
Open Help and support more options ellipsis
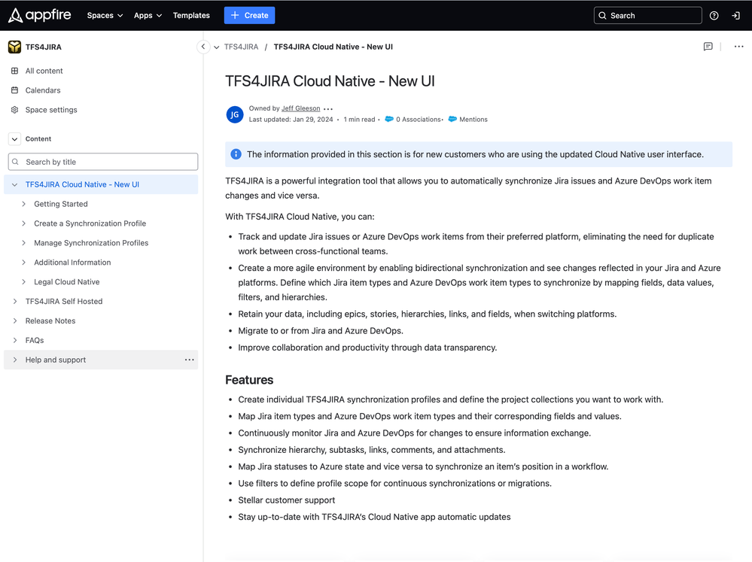pyautogui.click(x=190, y=360)
